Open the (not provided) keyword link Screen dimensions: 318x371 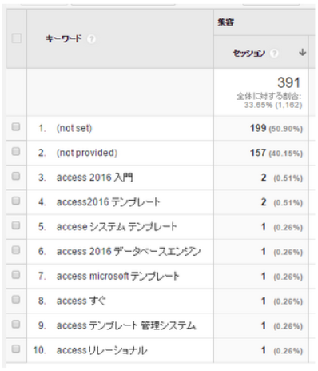[87, 153]
